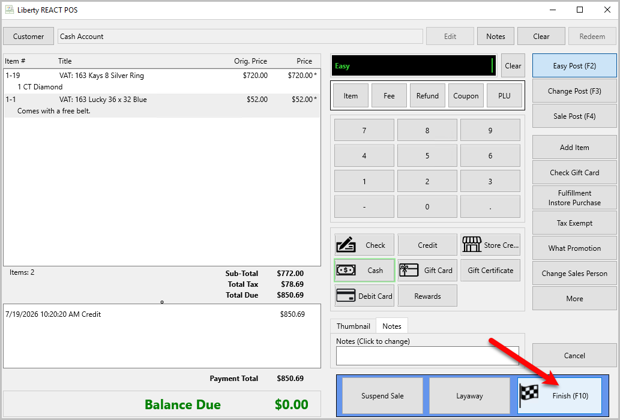Click the Balance Due $0.00 amount
The image size is (620, 420).
(x=292, y=404)
